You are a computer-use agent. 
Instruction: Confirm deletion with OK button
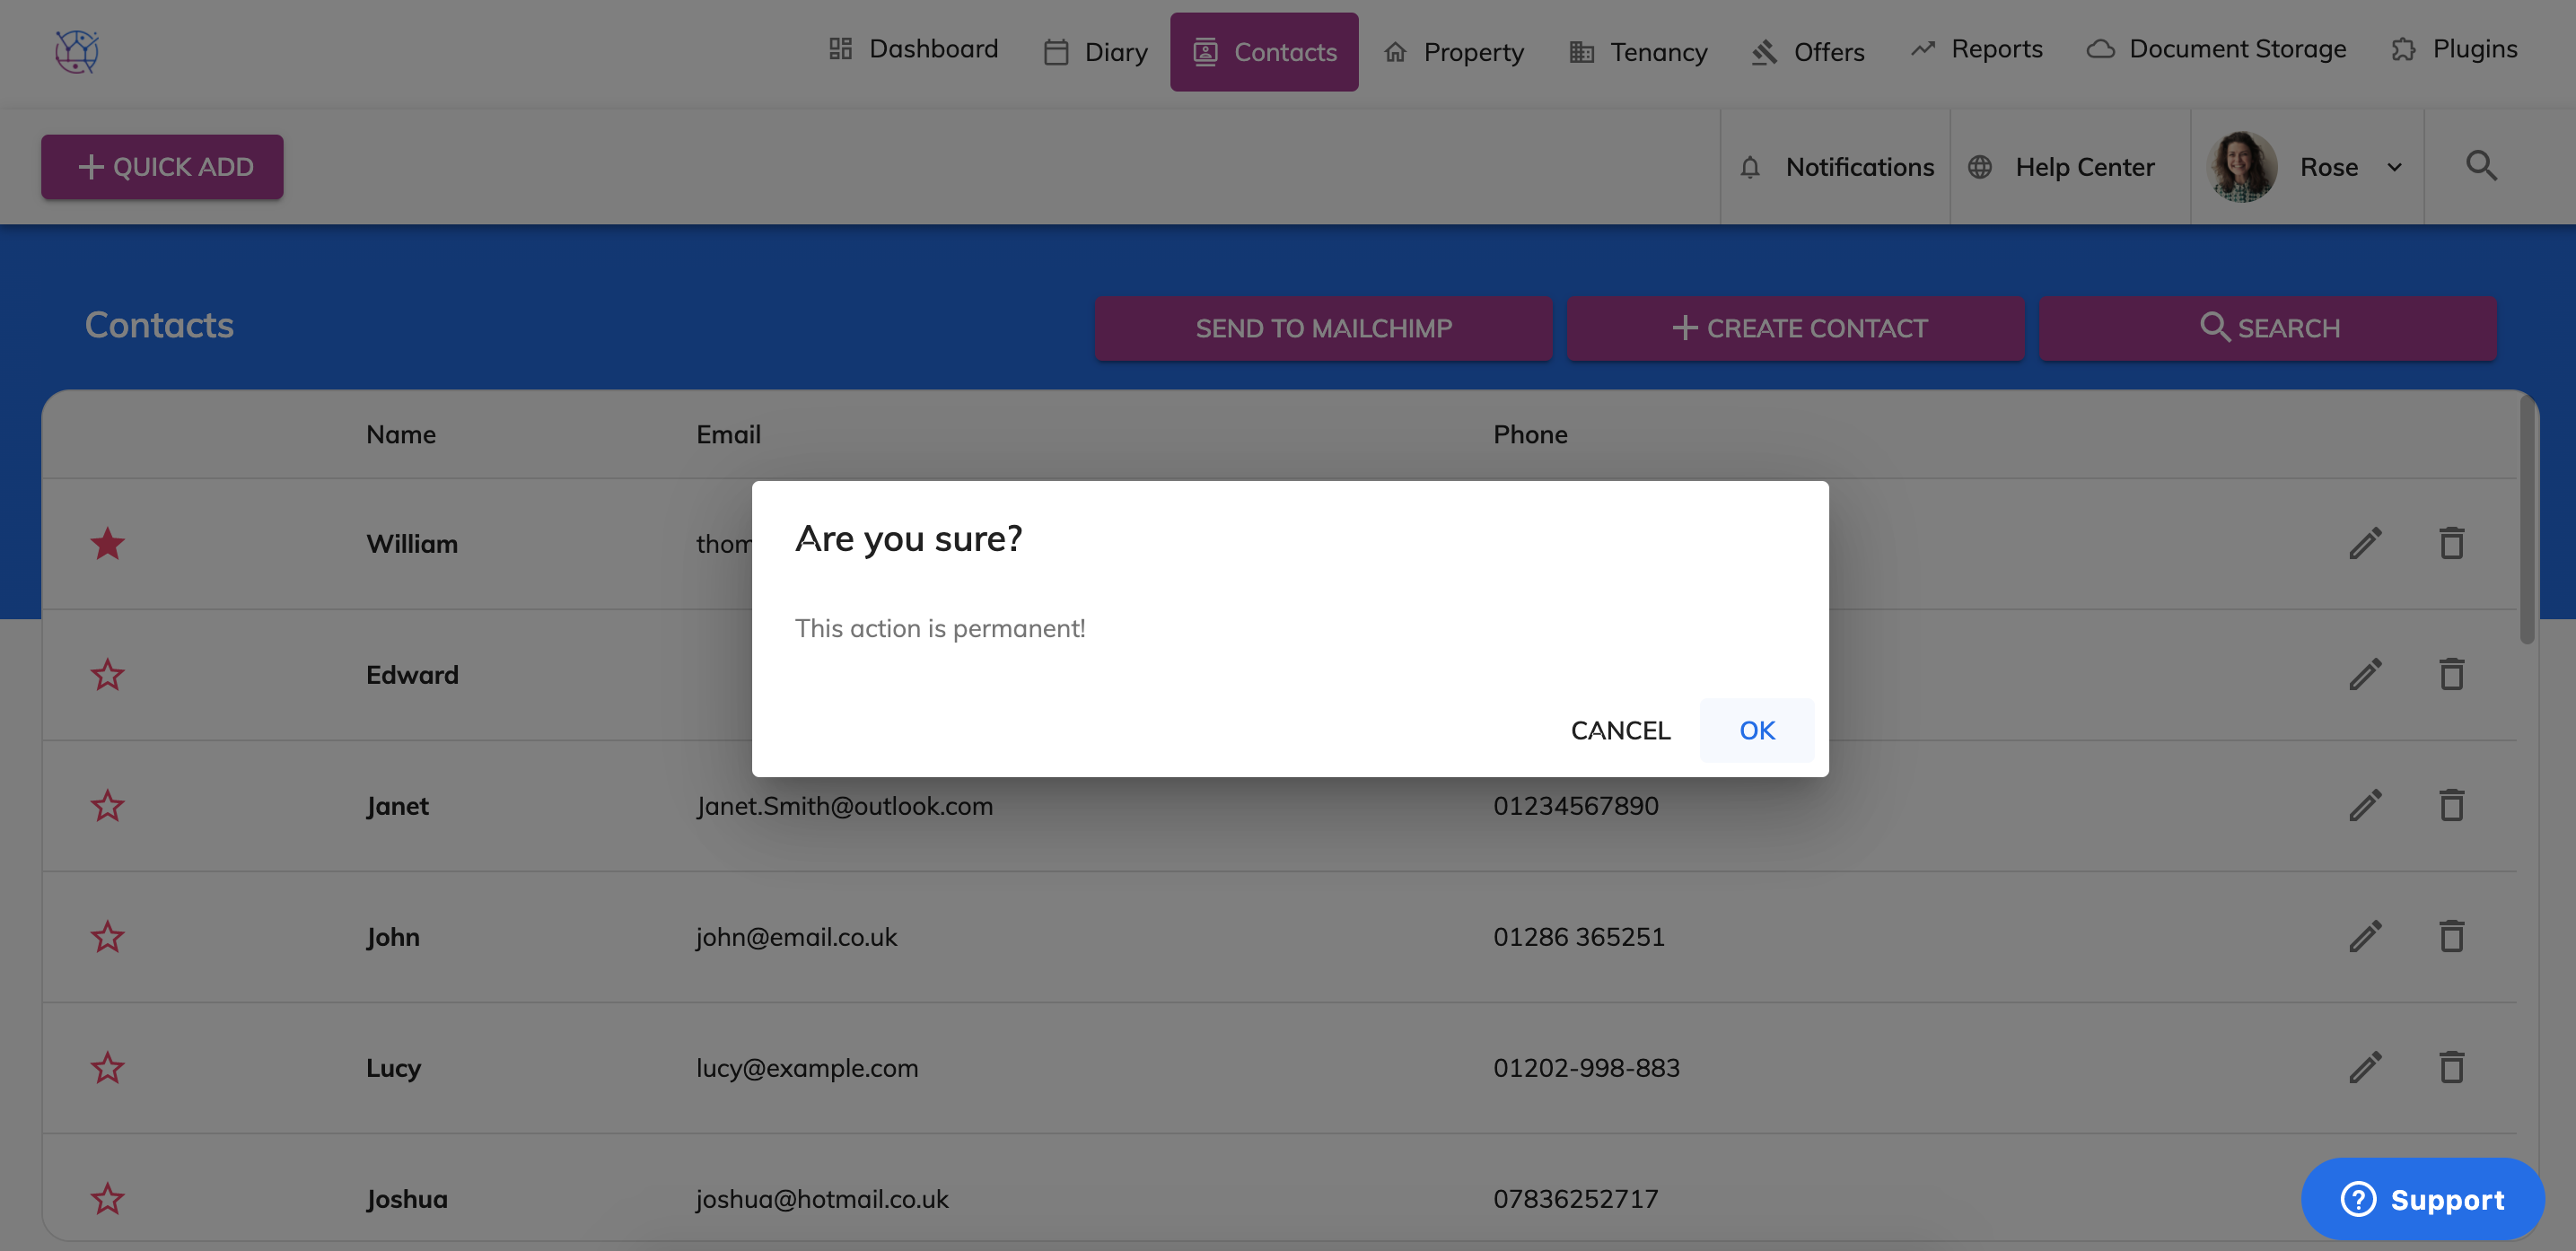pyautogui.click(x=1756, y=730)
